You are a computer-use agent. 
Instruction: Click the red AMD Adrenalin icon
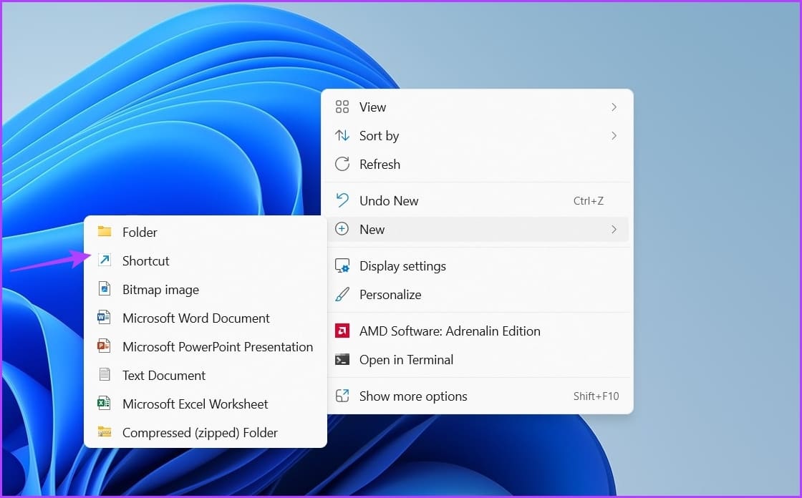(342, 331)
